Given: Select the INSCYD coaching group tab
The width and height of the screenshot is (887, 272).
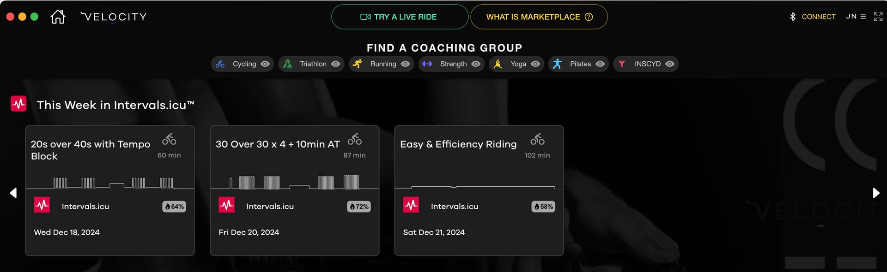Looking at the screenshot, I should (x=646, y=64).
